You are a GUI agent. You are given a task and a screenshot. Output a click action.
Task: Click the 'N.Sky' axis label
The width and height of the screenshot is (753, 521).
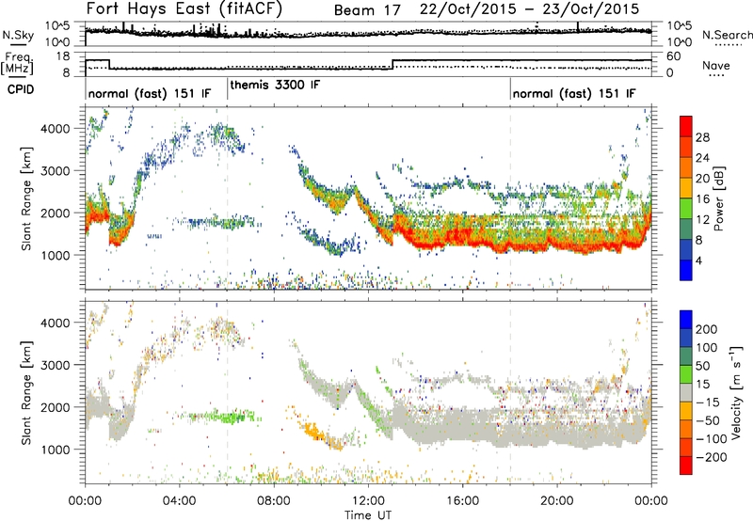(x=18, y=35)
